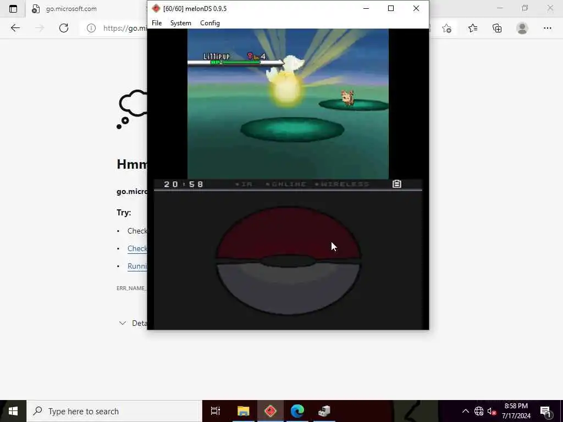Viewport: 563px width, 422px height.
Task: Open the Edge Favorites list
Action: [x=472, y=29]
